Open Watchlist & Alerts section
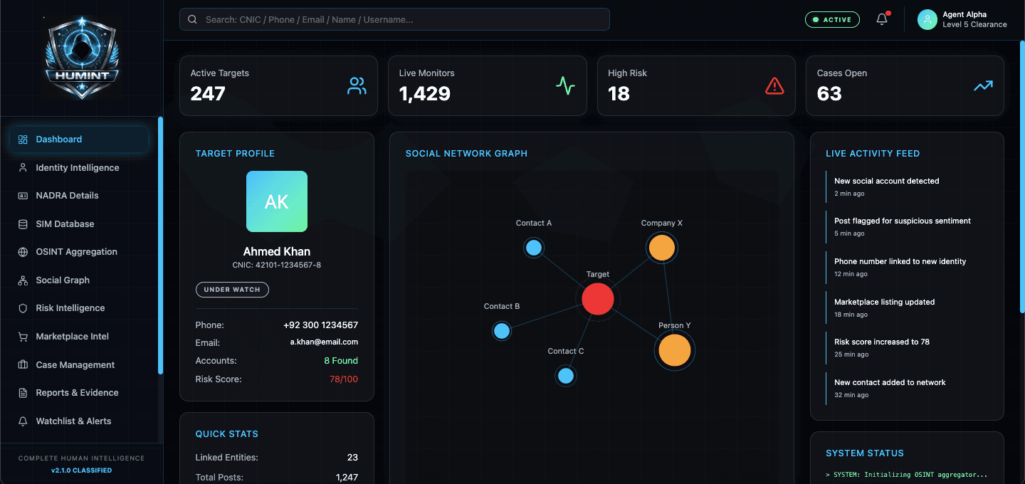1025x484 pixels. tap(79, 421)
